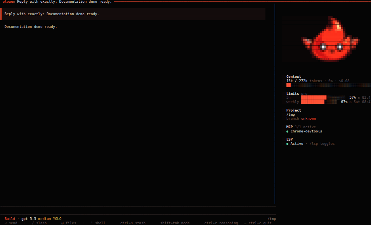
Task: Click the 'medium' reasoning level label
Action: click(x=45, y=219)
